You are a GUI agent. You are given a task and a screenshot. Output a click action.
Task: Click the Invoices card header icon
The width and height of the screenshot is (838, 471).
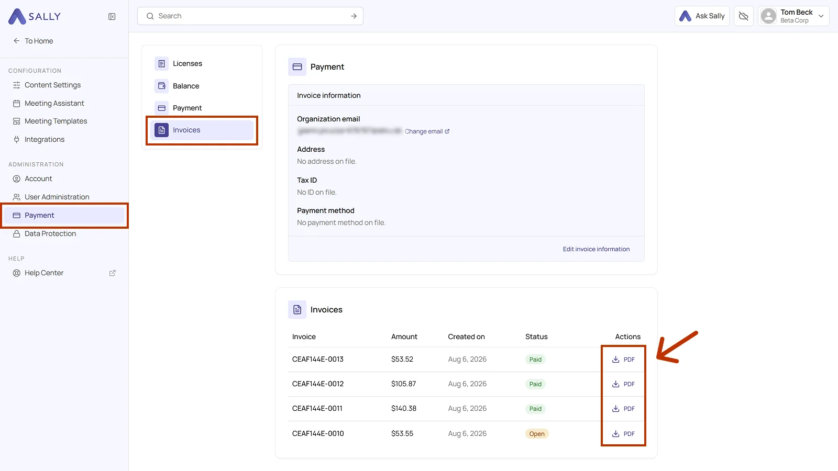tap(297, 310)
